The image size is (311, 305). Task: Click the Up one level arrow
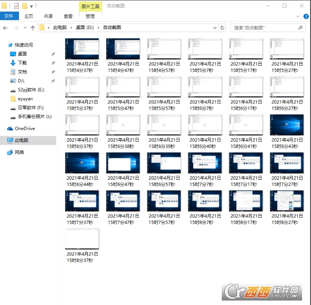coord(33,28)
